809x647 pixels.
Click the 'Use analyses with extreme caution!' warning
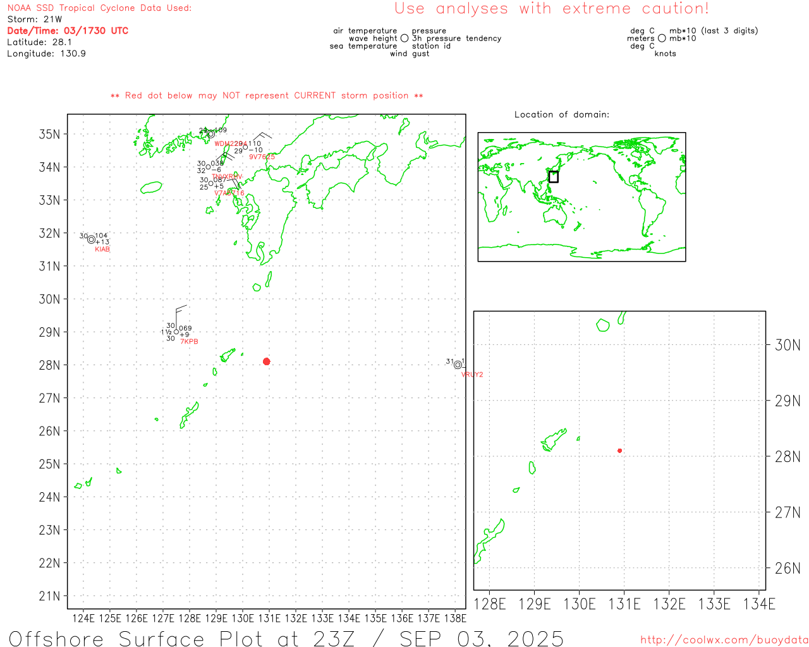point(552,9)
